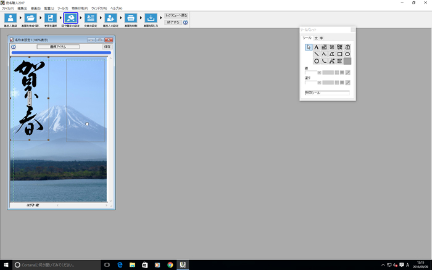
Task: Select the rectangle shape tool
Action: 340,54
